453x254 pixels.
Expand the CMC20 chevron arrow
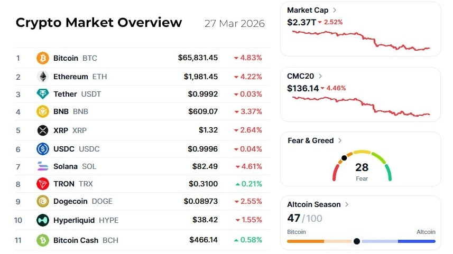(x=320, y=76)
